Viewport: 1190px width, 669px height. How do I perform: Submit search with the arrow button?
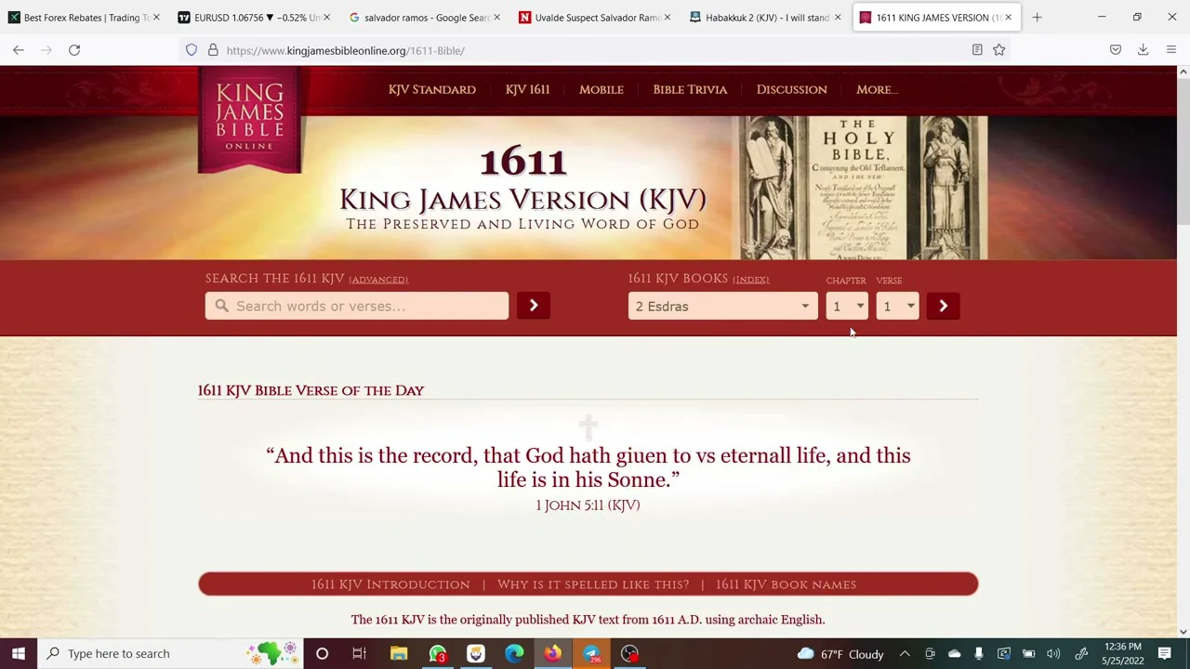[x=534, y=306]
